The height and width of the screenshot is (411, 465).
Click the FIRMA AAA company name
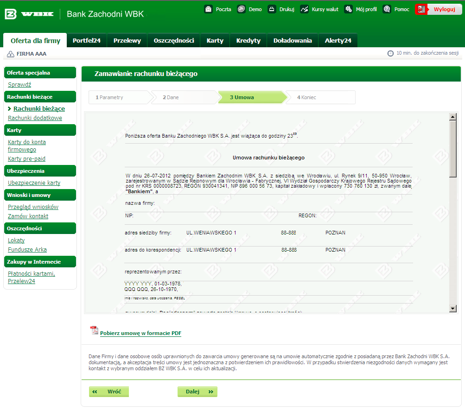pyautogui.click(x=32, y=54)
